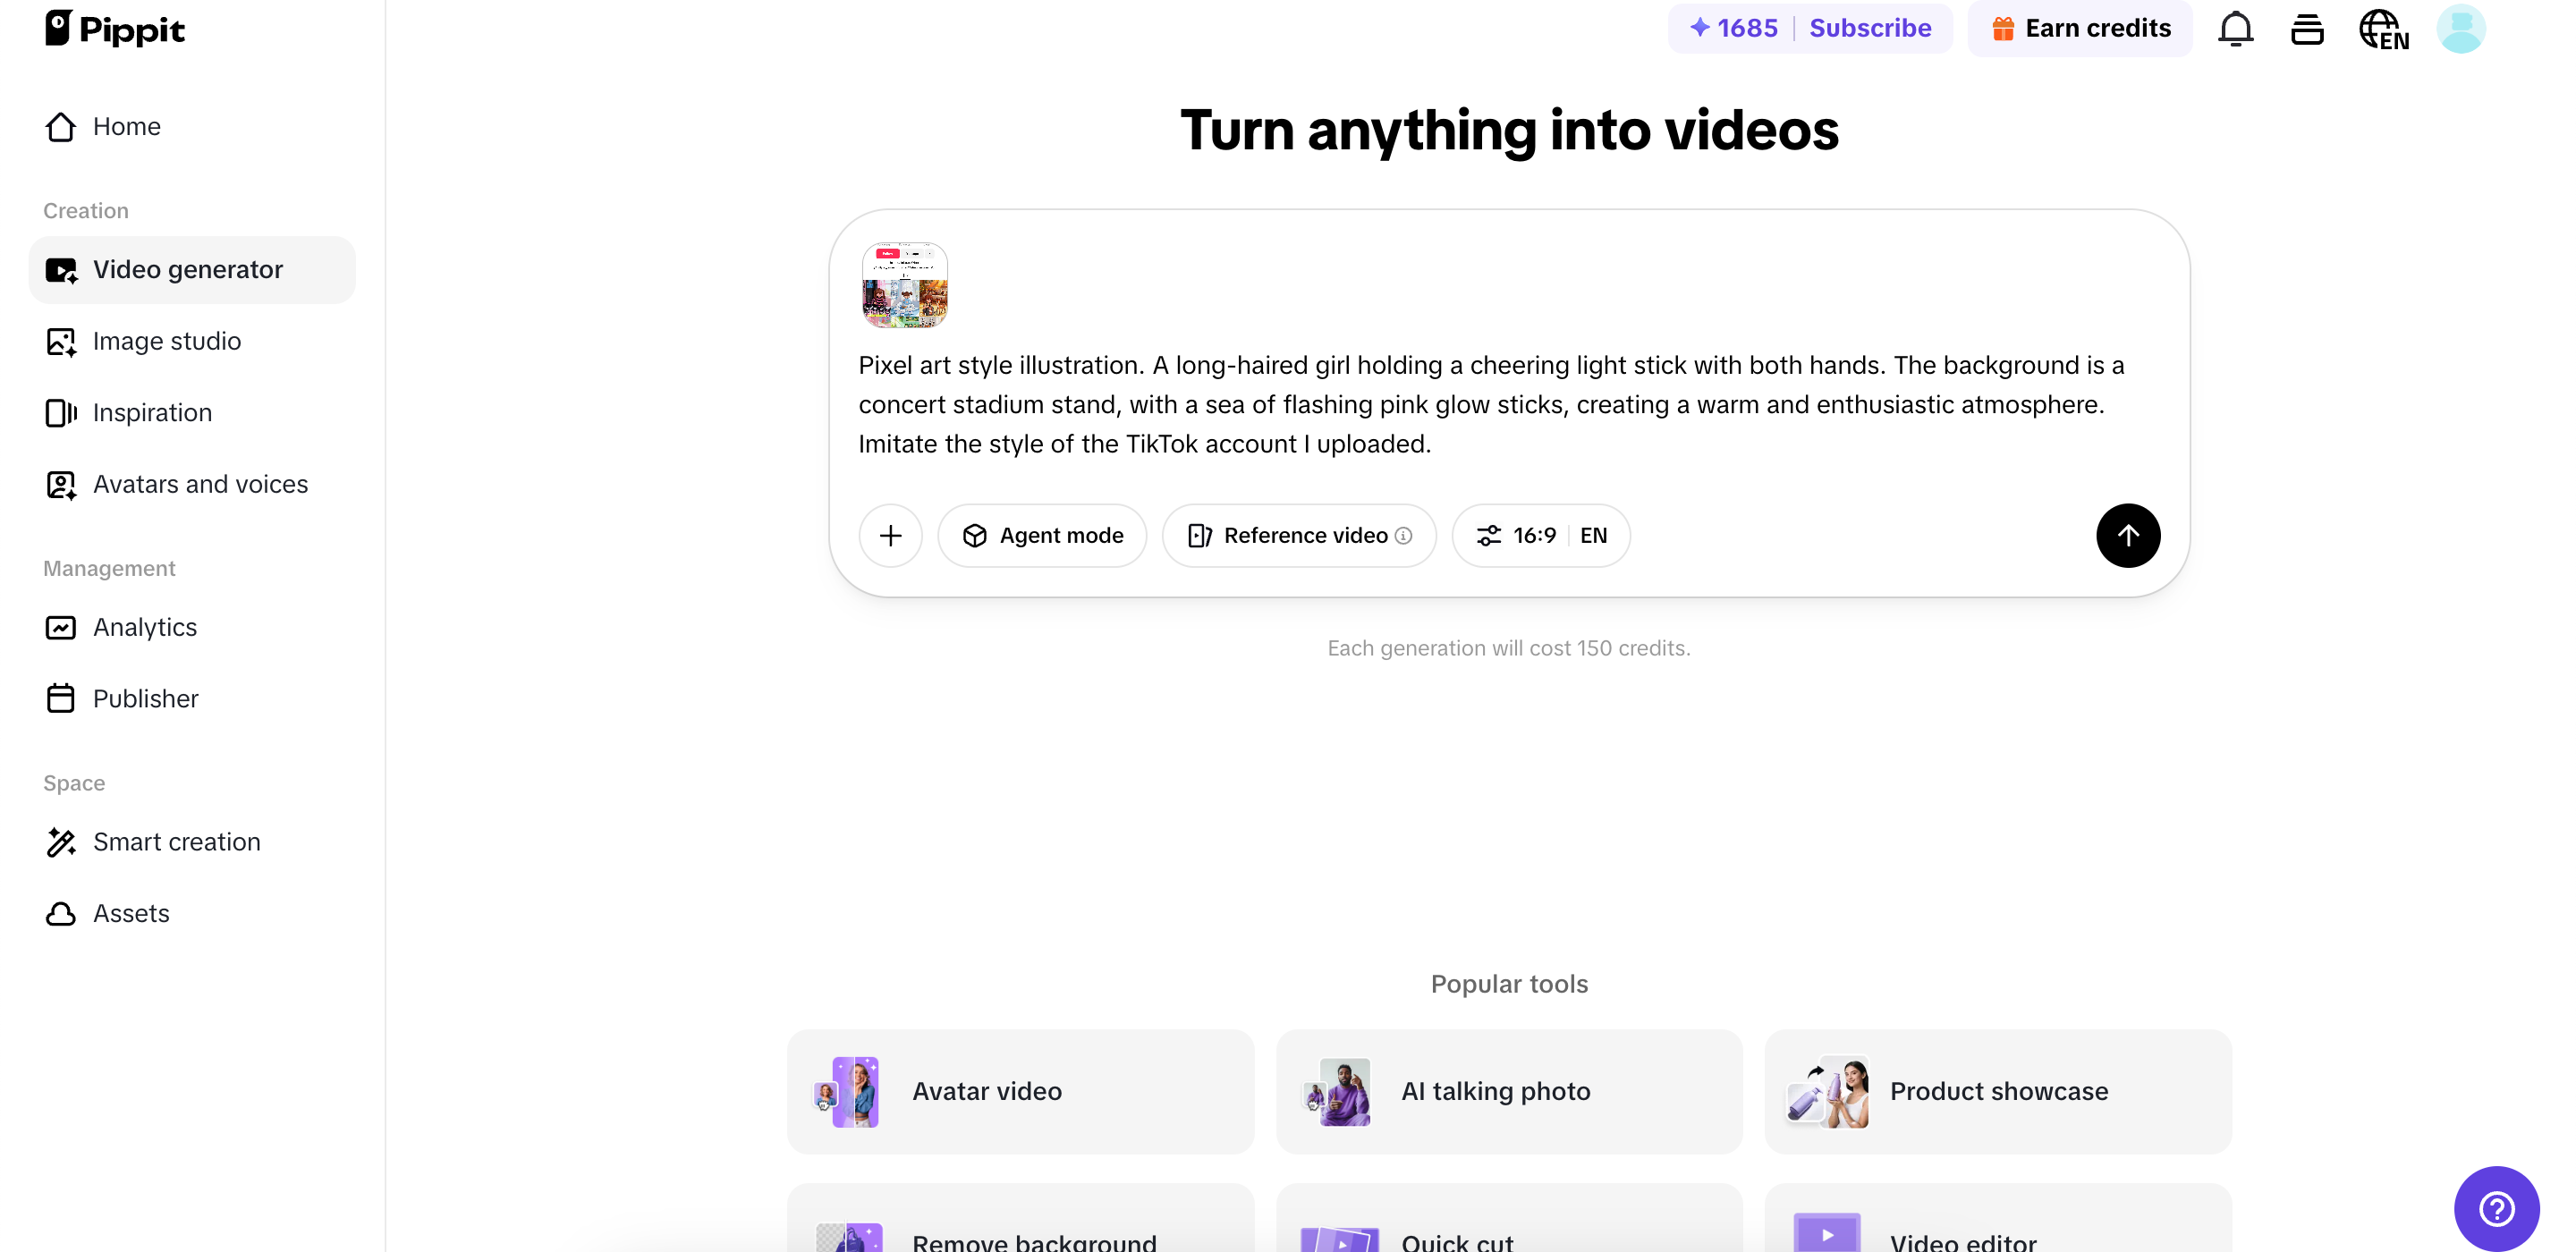This screenshot has width=2576, height=1252.
Task: Click the plus button to add media
Action: tap(890, 535)
